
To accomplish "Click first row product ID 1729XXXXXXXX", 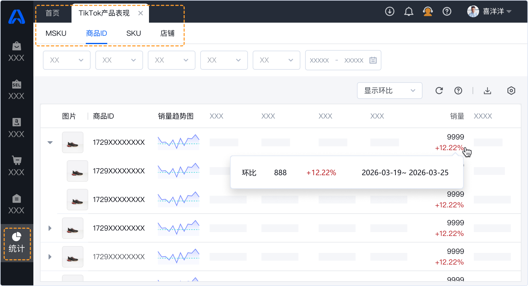I will pyautogui.click(x=119, y=142).
